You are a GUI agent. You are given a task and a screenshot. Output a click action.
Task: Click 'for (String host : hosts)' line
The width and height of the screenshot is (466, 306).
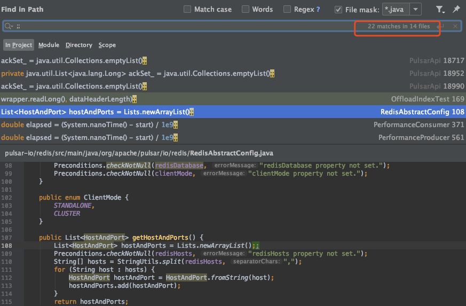104,270
